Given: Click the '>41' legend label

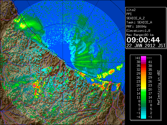Looking at the screenshot, I should pos(138,58).
